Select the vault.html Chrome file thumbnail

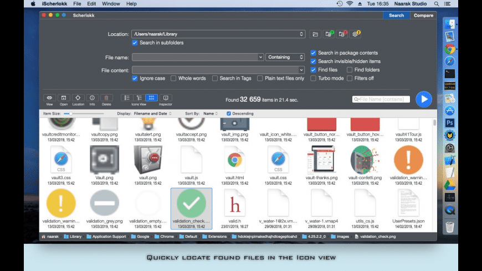tap(234, 160)
